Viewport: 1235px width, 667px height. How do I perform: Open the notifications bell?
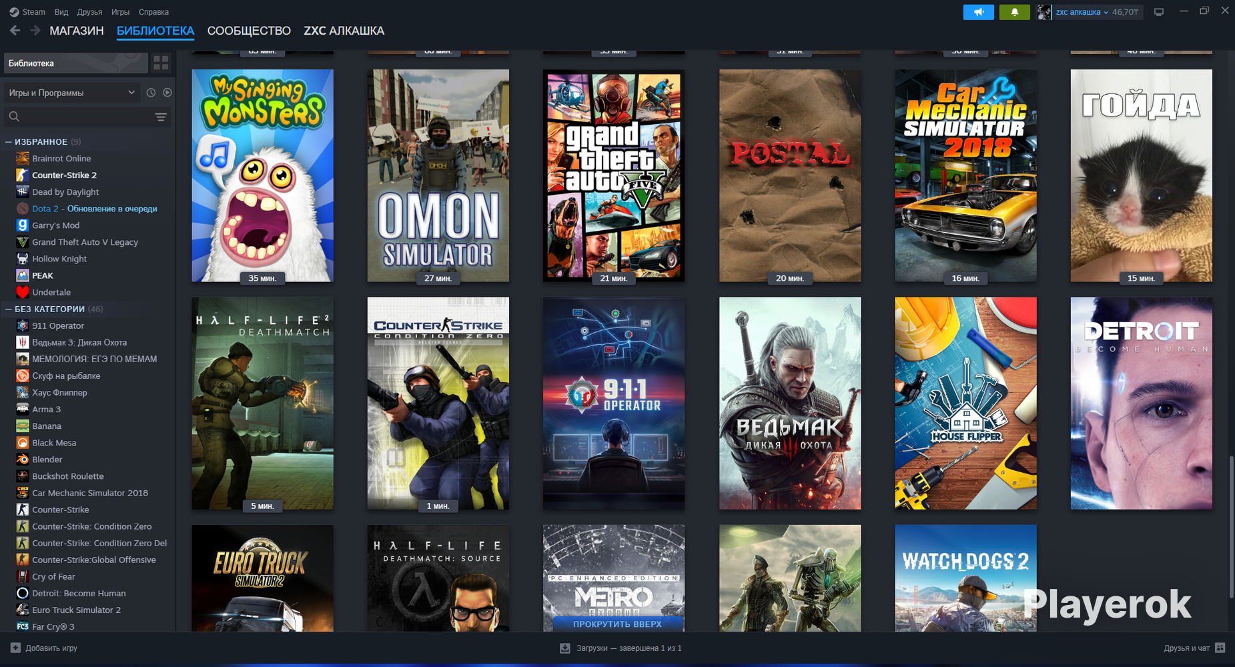point(1014,12)
